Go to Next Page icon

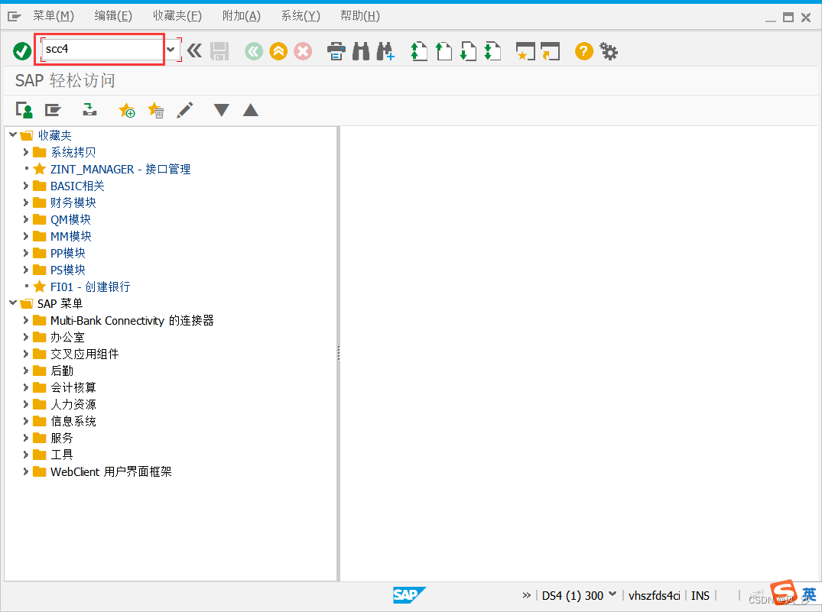coord(468,51)
